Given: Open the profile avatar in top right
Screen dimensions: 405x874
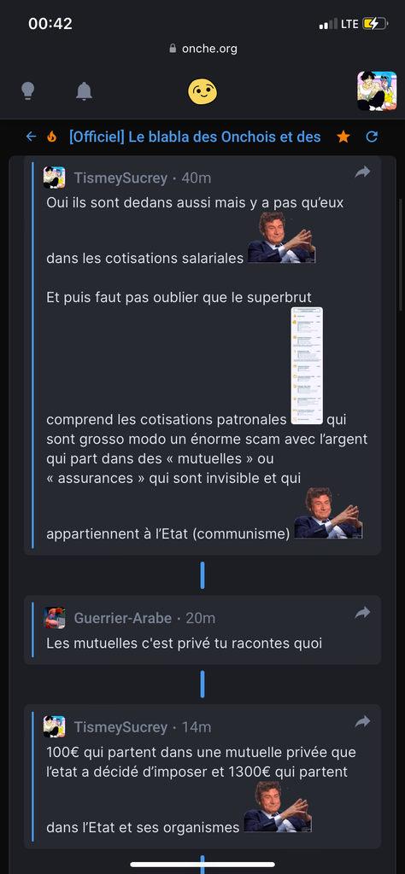Looking at the screenshot, I should point(377,90).
